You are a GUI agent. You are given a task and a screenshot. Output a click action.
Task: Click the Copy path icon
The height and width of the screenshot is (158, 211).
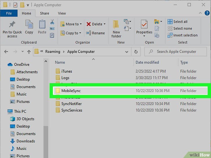pyautogui.click(x=52, y=28)
